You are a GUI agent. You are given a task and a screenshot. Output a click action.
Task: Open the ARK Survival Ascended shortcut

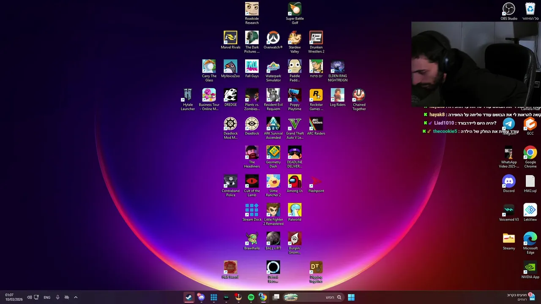pos(273,128)
